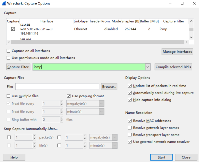The width and height of the screenshot is (199, 162).
Task: Click the interface list horizontal scrollbar
Action: click(x=98, y=42)
